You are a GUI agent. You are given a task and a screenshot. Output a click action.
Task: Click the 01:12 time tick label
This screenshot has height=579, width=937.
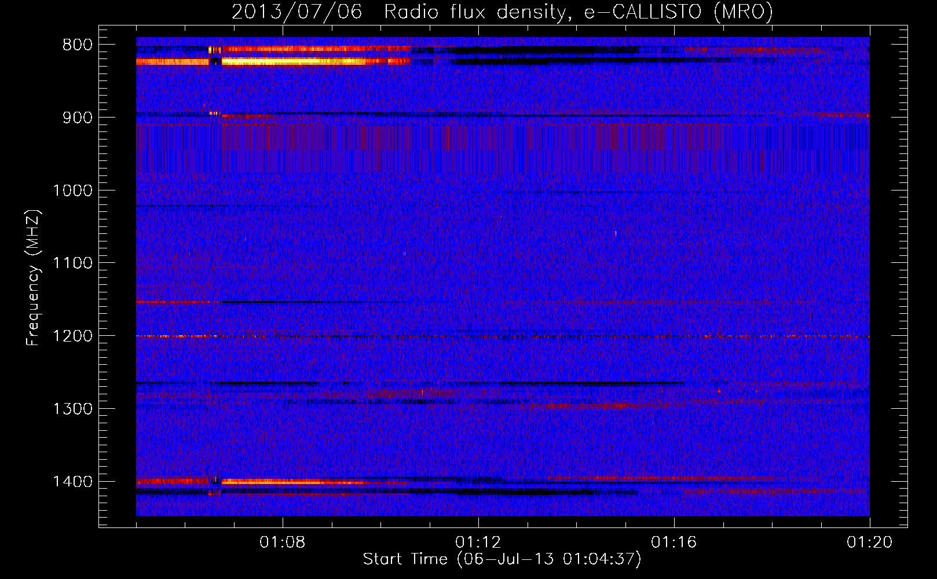(x=478, y=543)
